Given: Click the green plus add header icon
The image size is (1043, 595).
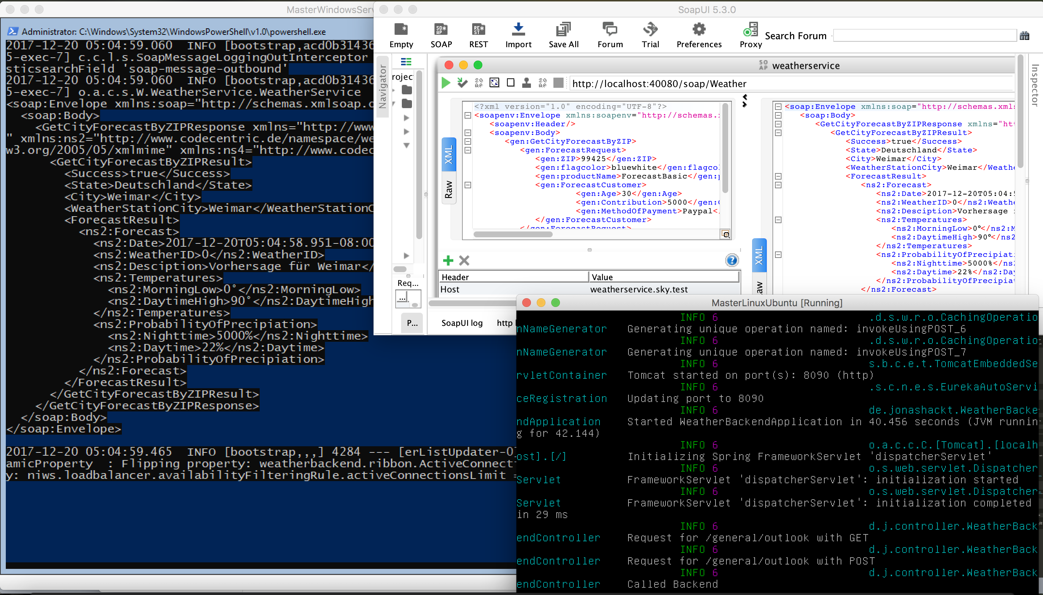Looking at the screenshot, I should coord(448,260).
